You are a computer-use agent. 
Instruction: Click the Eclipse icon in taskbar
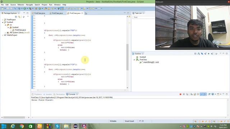click(x=75, y=126)
